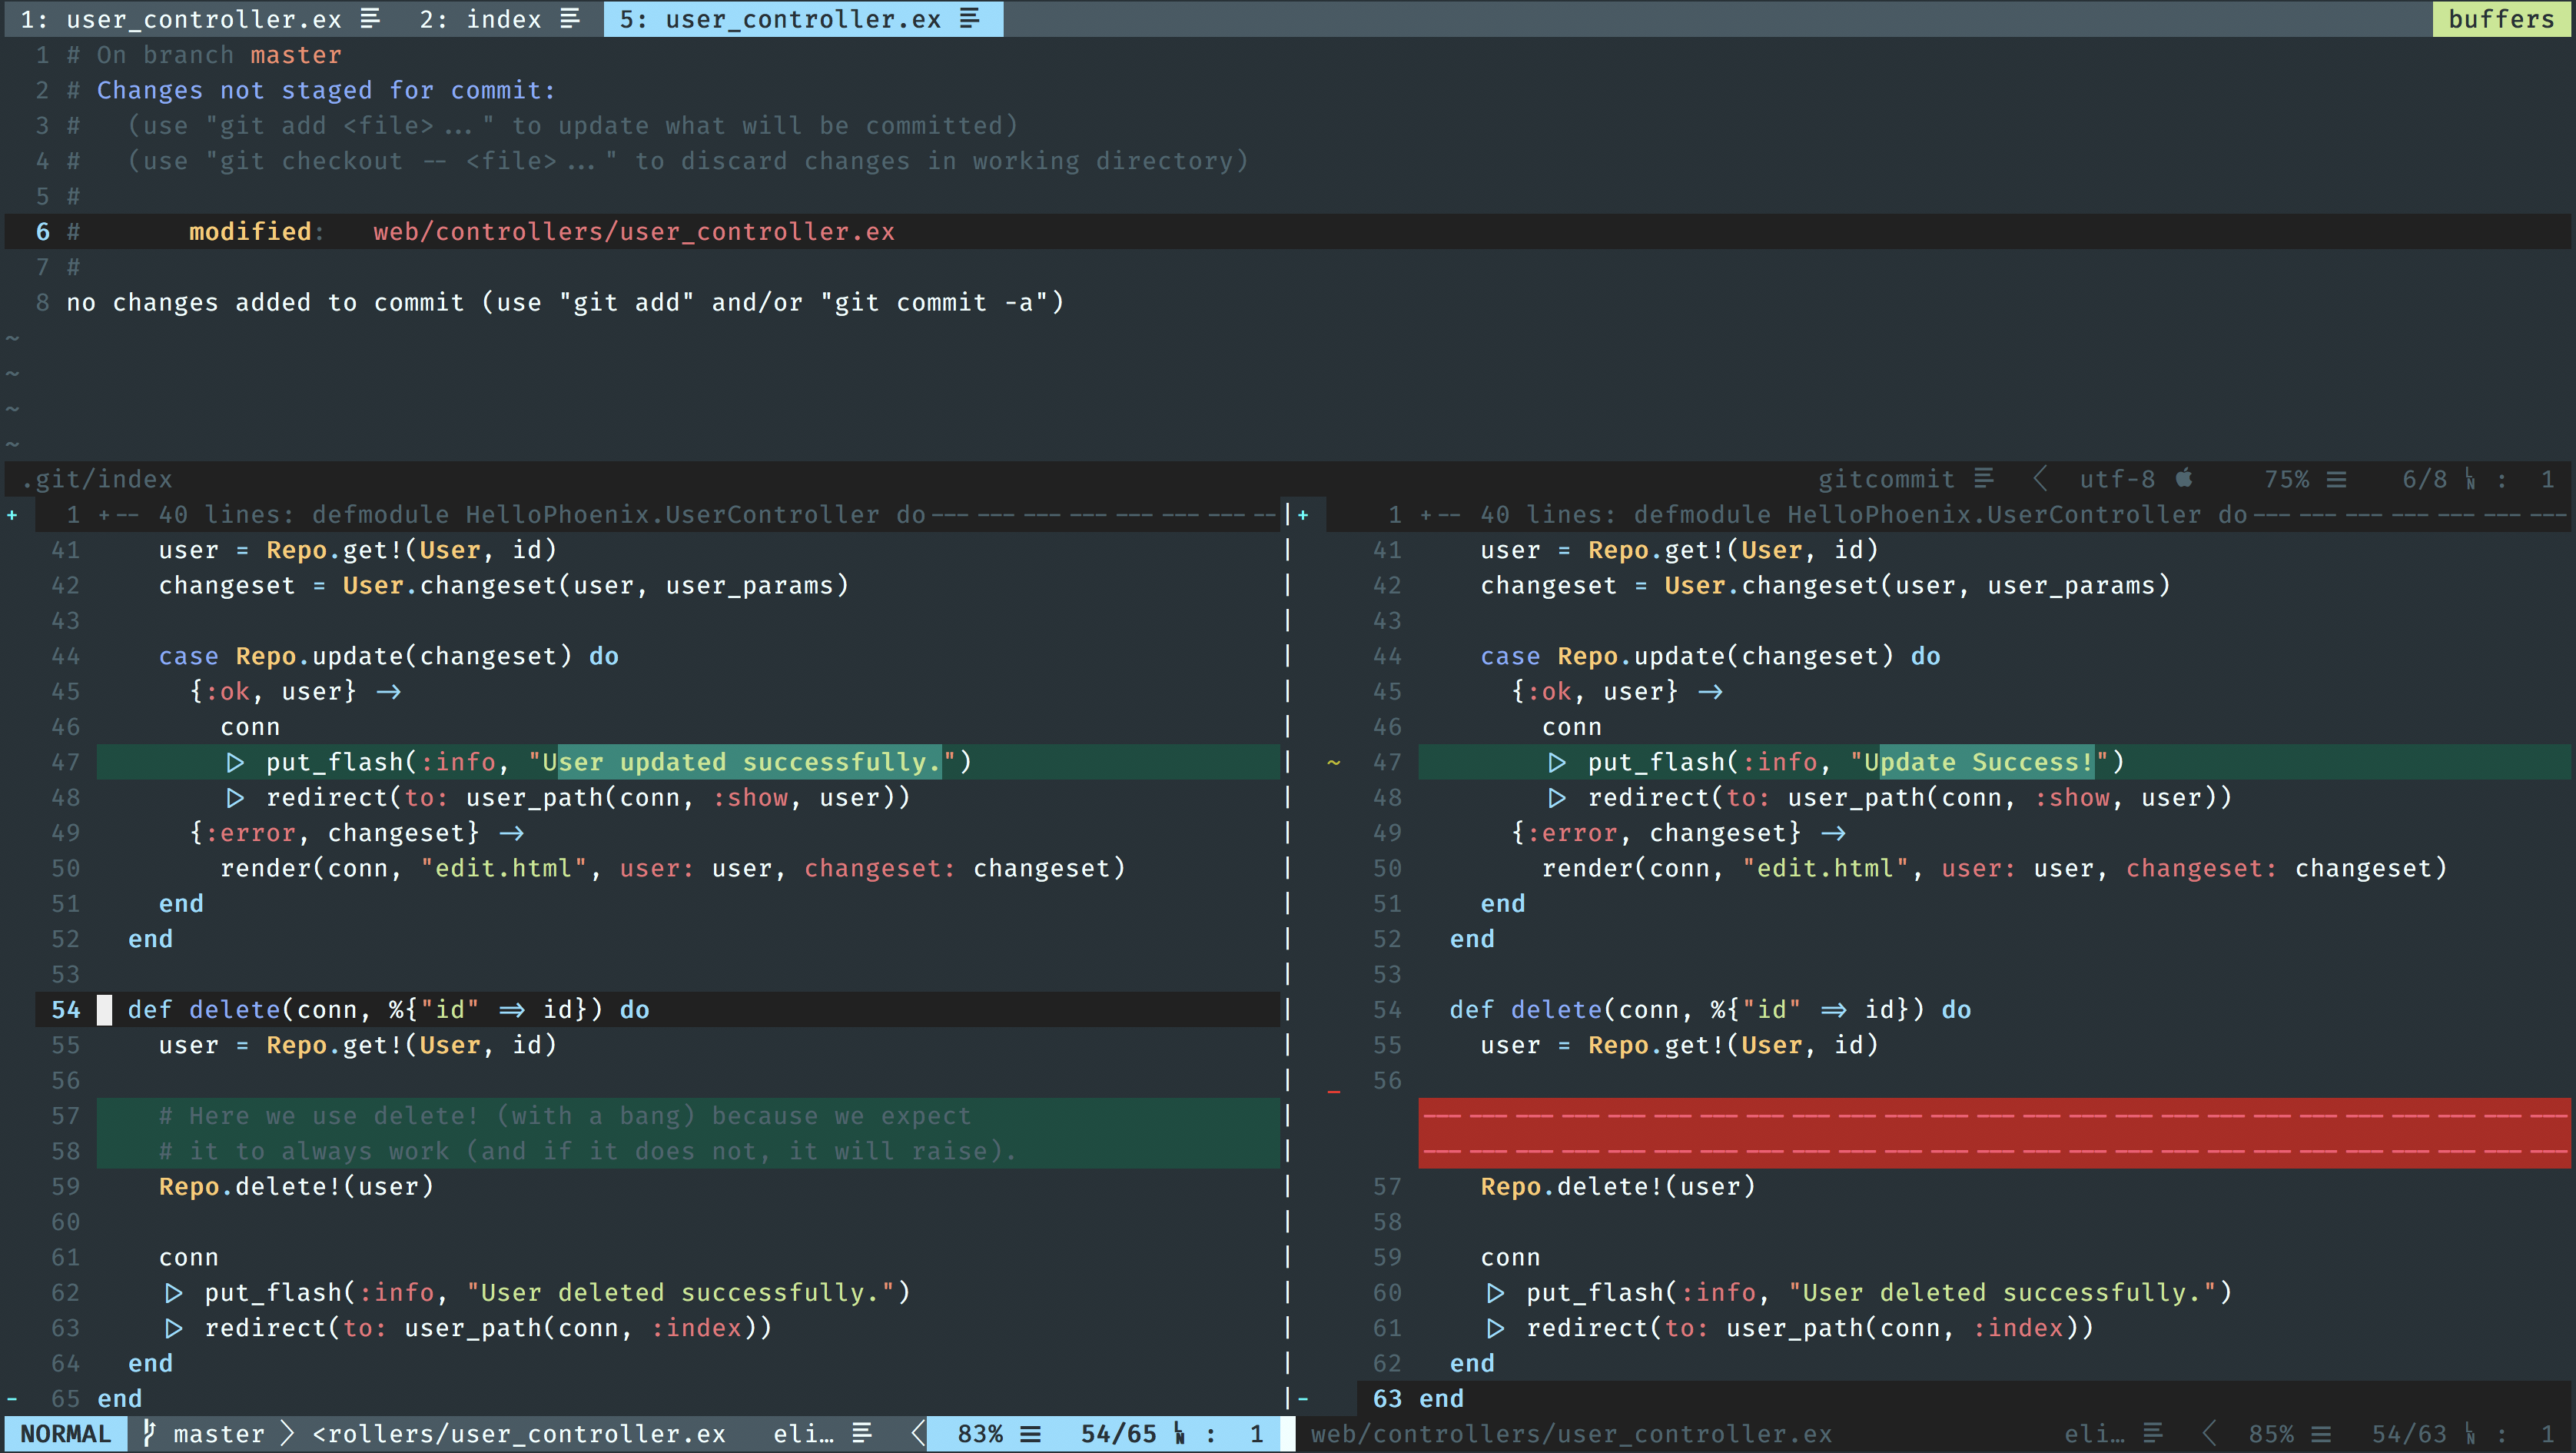
Task: Click 75% scroll percentage in statusline
Action: tap(2287, 479)
